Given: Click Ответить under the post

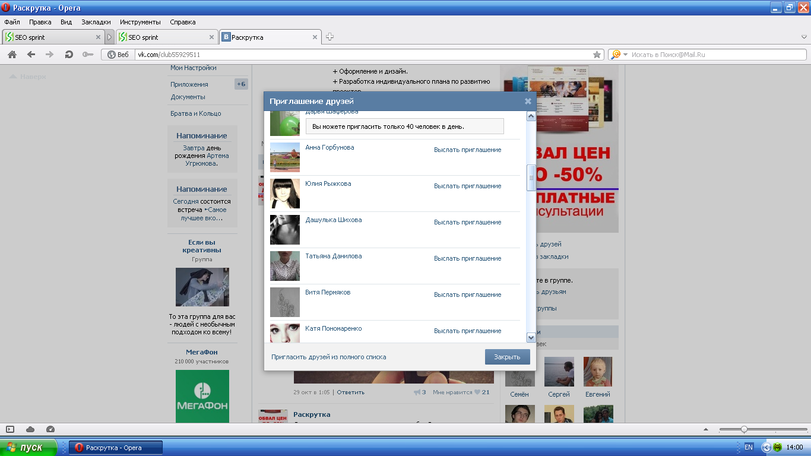Looking at the screenshot, I should pos(351,392).
